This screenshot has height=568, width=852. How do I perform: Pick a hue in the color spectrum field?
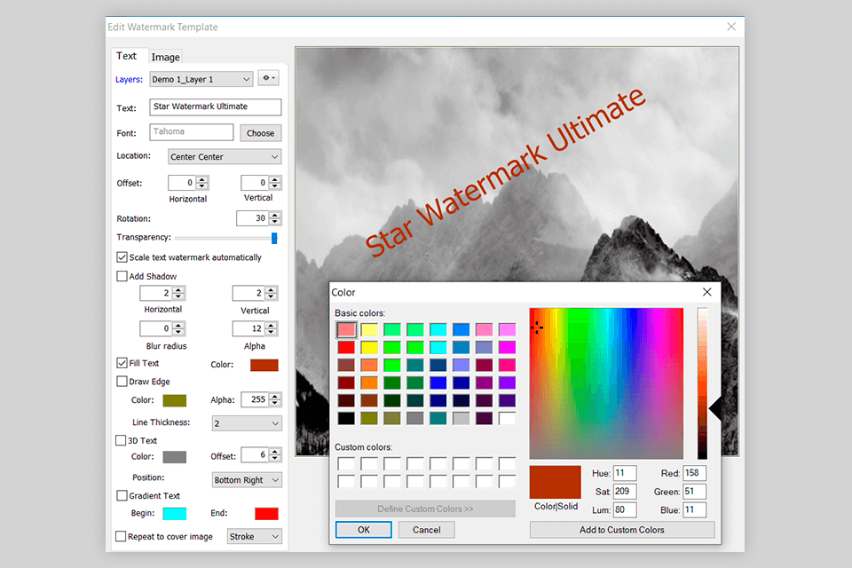606,383
